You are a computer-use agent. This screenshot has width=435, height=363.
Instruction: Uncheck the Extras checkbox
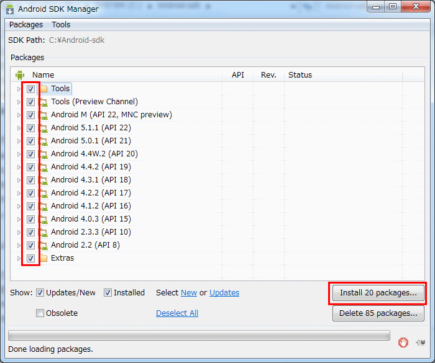30,258
